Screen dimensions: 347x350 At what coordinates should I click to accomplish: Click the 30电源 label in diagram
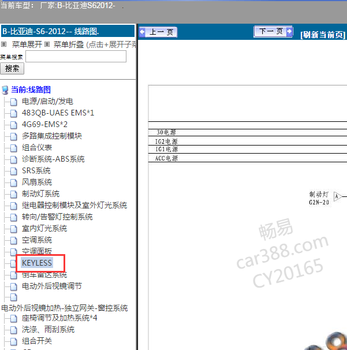166,132
